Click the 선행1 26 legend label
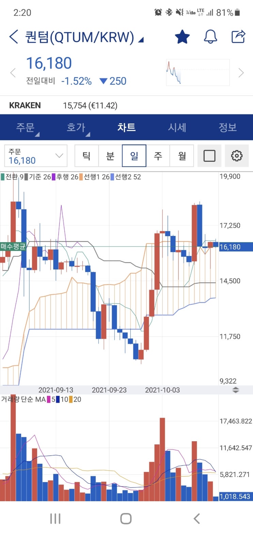Image resolution: width=253 pixels, height=535 pixels. pyautogui.click(x=97, y=177)
